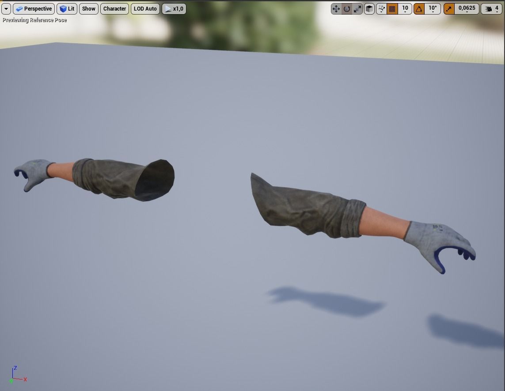505x391 pixels.
Task: Toggle grid snapping on or off
Action: pyautogui.click(x=392, y=9)
